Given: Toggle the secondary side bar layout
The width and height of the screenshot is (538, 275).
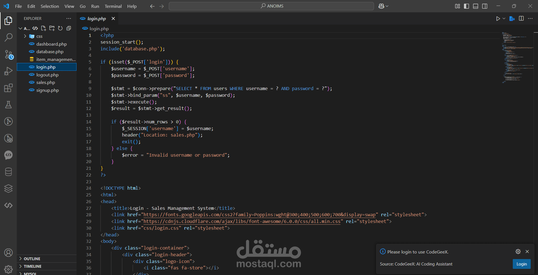Looking at the screenshot, I should click(485, 6).
